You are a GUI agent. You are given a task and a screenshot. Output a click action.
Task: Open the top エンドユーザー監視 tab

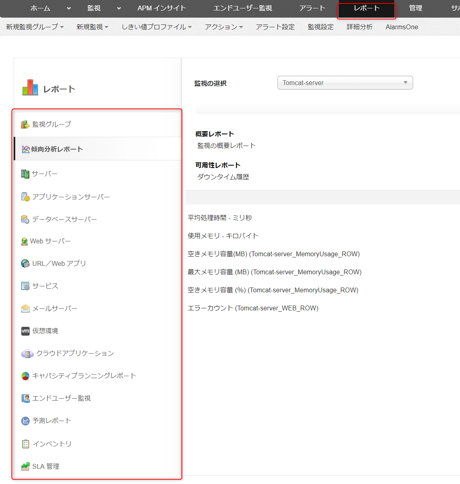coord(243,8)
